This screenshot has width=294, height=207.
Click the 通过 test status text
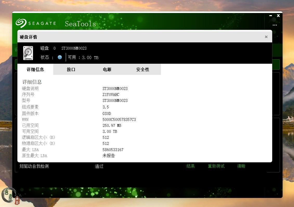[99, 166]
